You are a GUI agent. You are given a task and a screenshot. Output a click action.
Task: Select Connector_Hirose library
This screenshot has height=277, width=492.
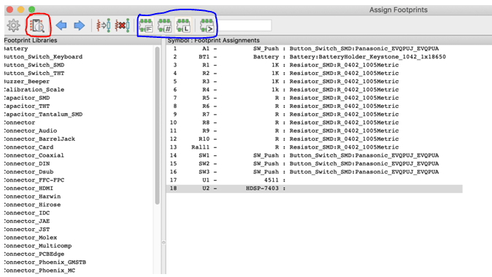click(x=33, y=205)
